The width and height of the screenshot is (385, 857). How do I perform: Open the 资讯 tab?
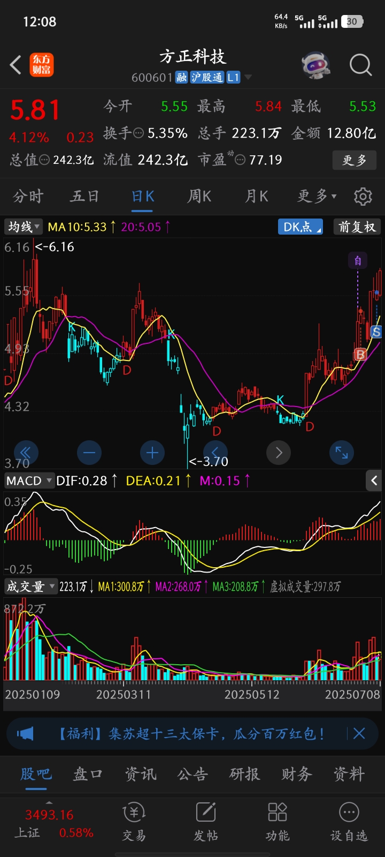141,774
